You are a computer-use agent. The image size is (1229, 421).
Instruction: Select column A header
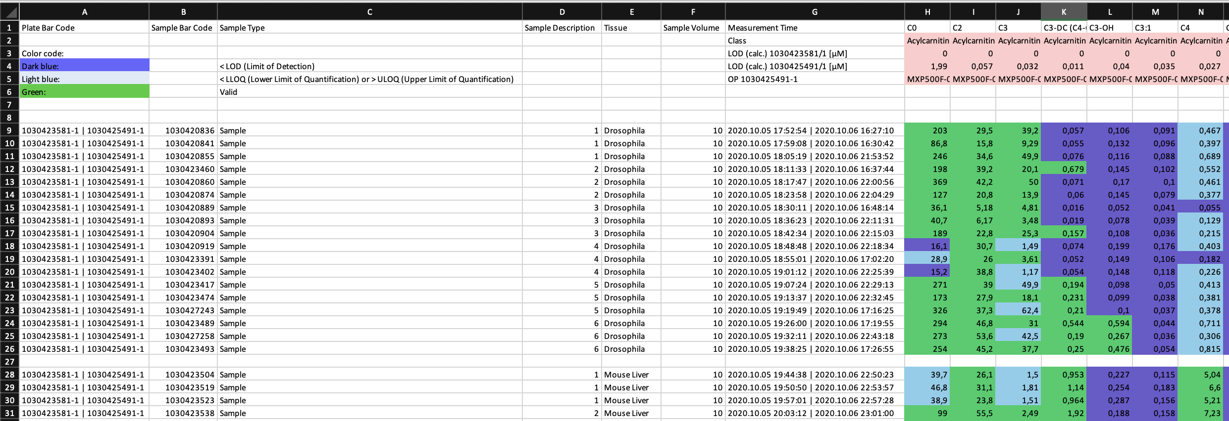84,12
